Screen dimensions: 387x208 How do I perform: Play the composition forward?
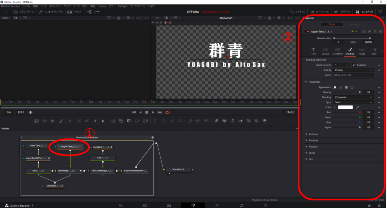coord(153,112)
